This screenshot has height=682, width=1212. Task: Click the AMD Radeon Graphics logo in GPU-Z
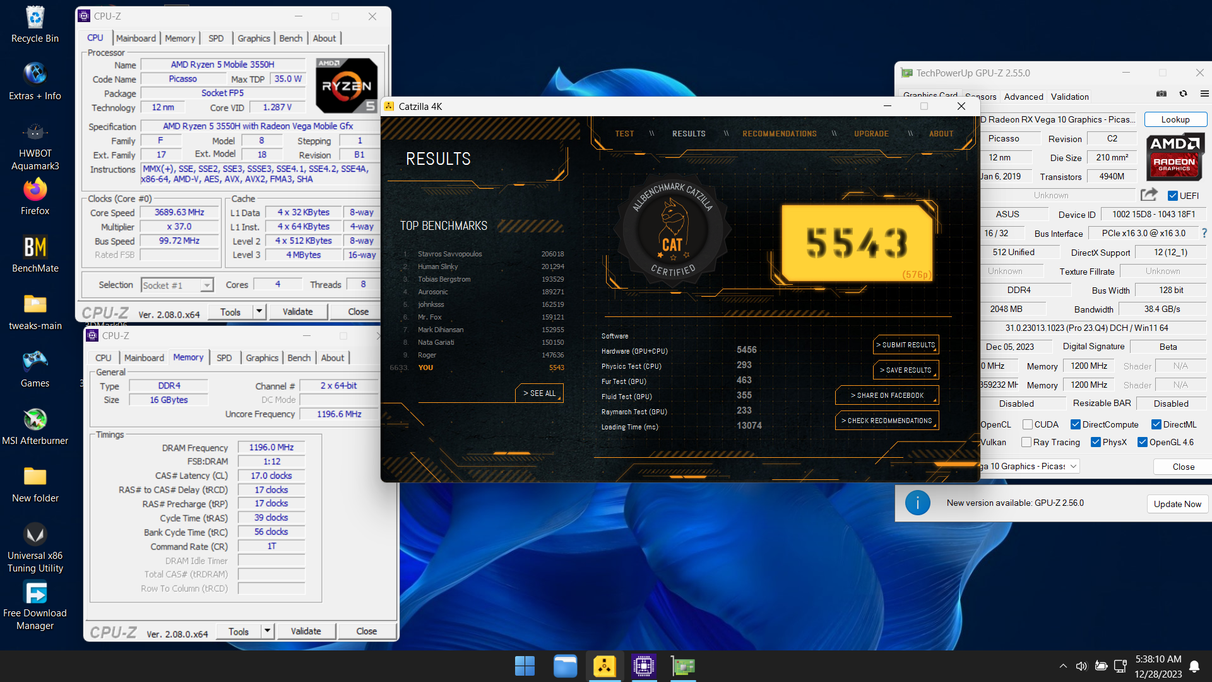pos(1175,157)
